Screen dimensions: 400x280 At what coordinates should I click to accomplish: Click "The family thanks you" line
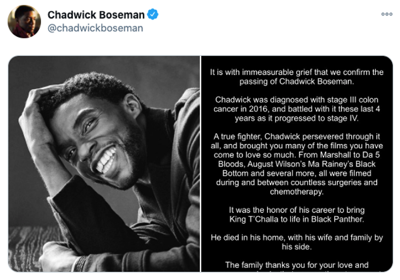(x=297, y=265)
